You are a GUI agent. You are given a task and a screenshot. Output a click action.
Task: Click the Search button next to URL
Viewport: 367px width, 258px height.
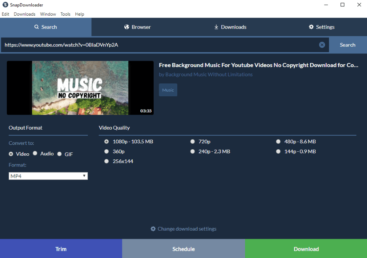click(348, 45)
